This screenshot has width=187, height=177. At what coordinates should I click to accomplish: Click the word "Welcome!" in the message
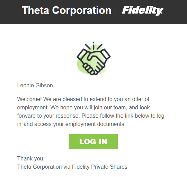[x=29, y=99]
